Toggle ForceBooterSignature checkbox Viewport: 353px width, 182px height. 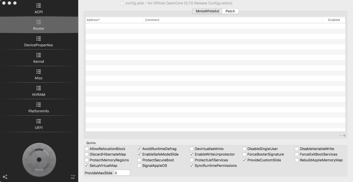[244, 154]
